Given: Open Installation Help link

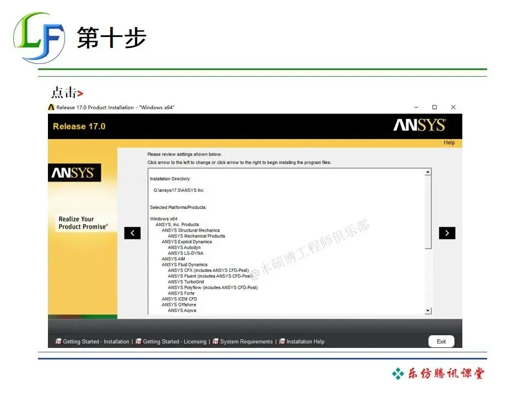Looking at the screenshot, I should 305,342.
